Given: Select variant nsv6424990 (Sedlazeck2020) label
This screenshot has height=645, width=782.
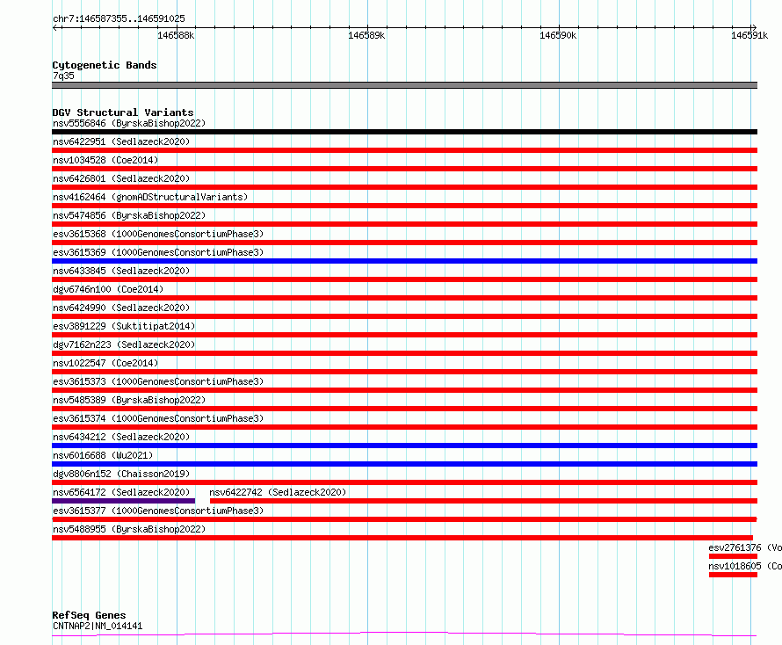Looking at the screenshot, I should pos(121,308).
